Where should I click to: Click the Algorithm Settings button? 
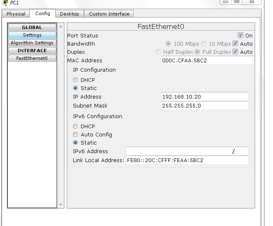(x=32, y=43)
